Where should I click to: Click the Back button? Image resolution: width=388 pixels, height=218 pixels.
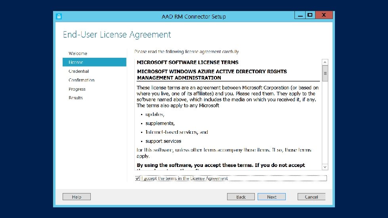[241, 197]
